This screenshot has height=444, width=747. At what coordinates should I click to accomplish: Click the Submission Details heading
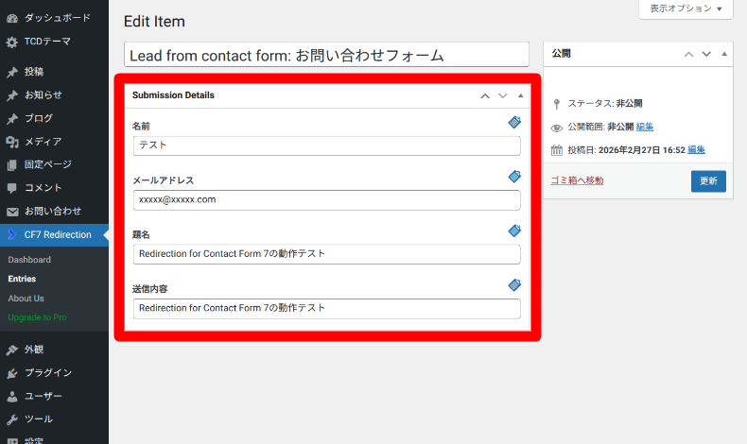pyautogui.click(x=173, y=95)
